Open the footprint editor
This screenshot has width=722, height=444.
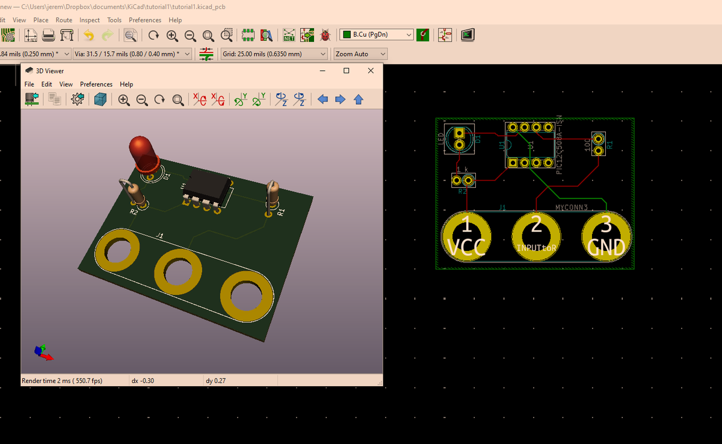(248, 35)
